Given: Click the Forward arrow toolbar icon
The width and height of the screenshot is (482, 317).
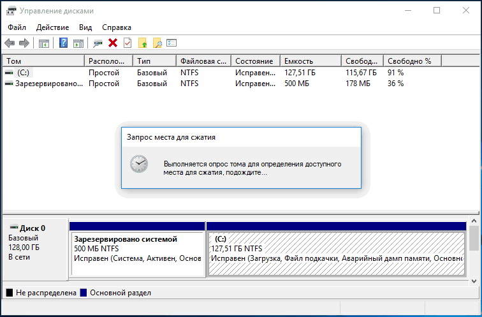Looking at the screenshot, I should coord(24,43).
